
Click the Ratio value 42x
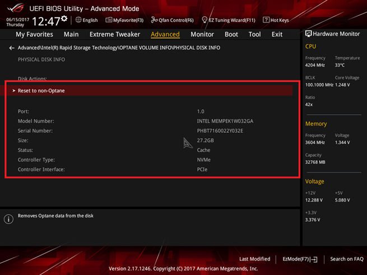(309, 104)
